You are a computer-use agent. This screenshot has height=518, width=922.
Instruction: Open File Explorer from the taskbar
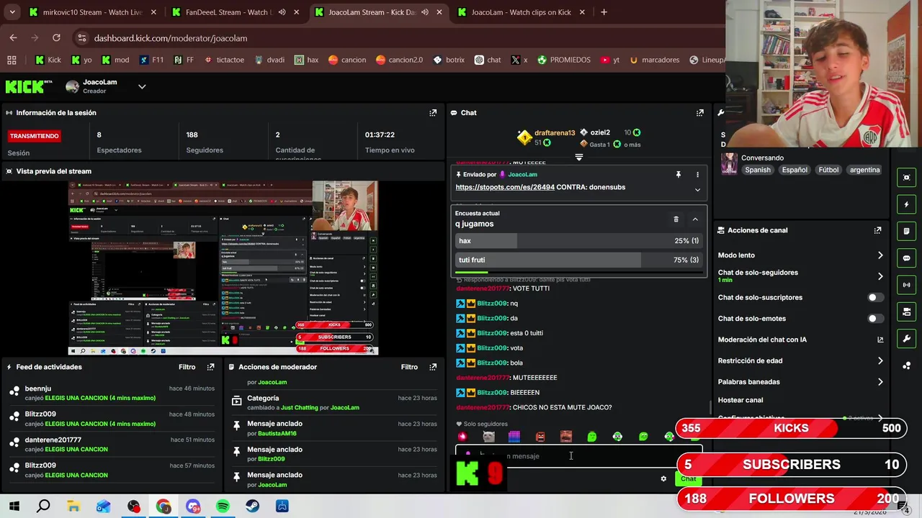click(73, 506)
